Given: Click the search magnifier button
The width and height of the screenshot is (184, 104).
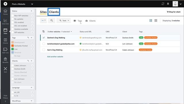Looking at the screenshot, I should coord(52,21).
